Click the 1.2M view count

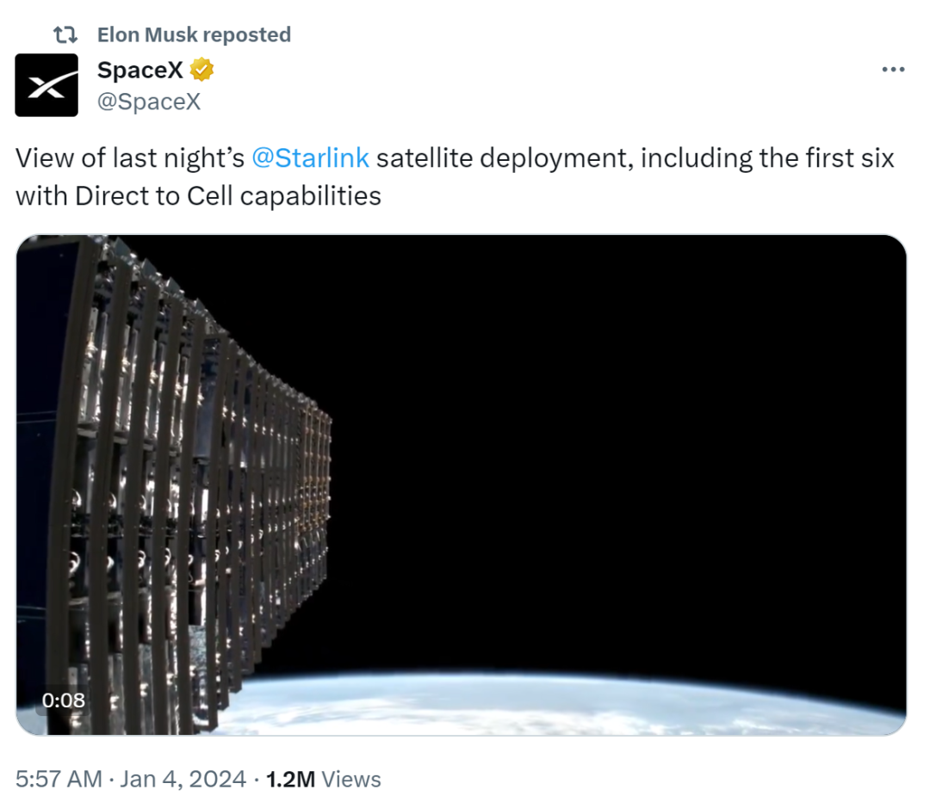292,780
